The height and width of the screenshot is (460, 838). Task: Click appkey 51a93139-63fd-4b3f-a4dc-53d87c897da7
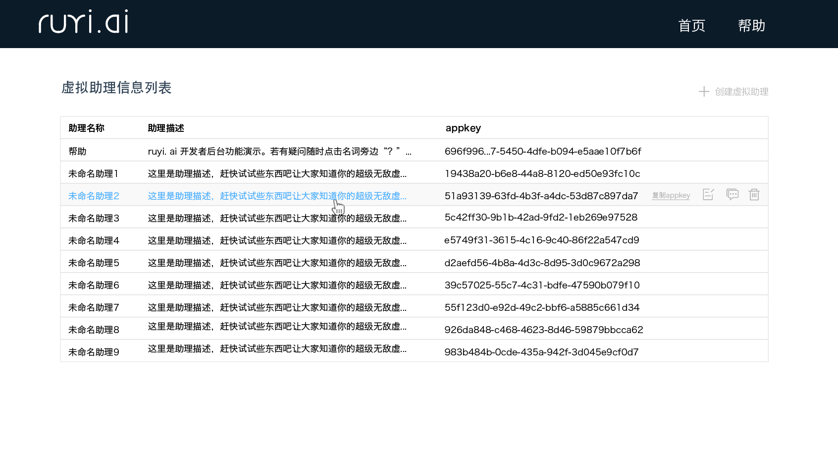[541, 196]
